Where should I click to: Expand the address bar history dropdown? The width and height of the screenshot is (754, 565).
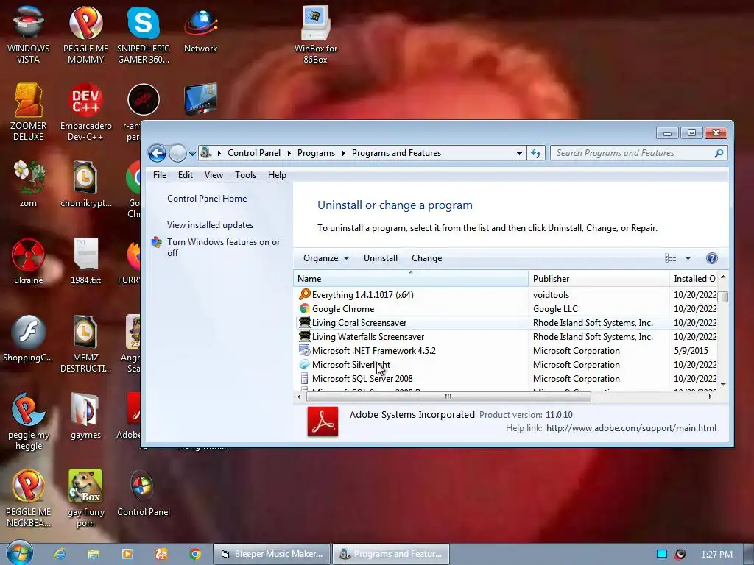tap(519, 153)
